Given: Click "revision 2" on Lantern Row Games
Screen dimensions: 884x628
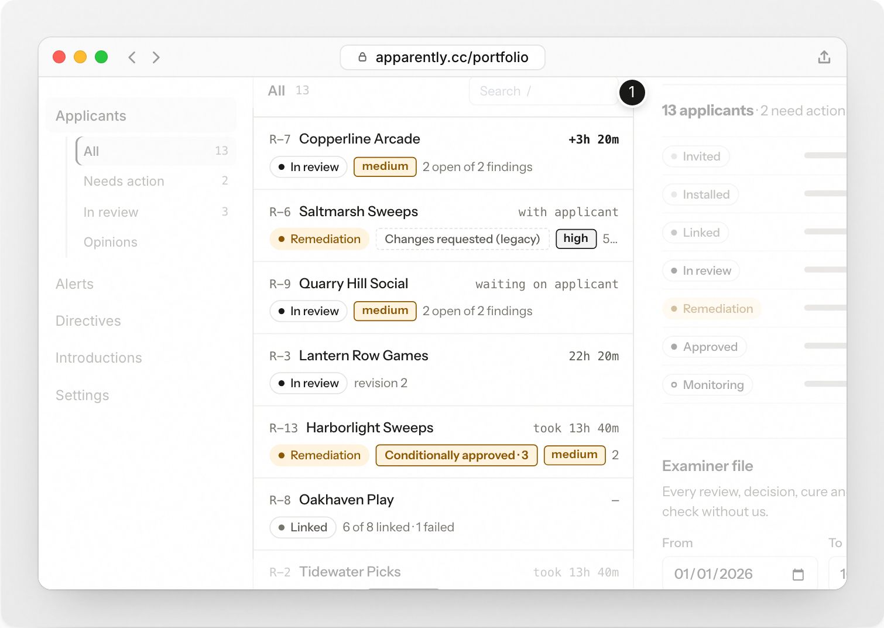Looking at the screenshot, I should point(381,383).
